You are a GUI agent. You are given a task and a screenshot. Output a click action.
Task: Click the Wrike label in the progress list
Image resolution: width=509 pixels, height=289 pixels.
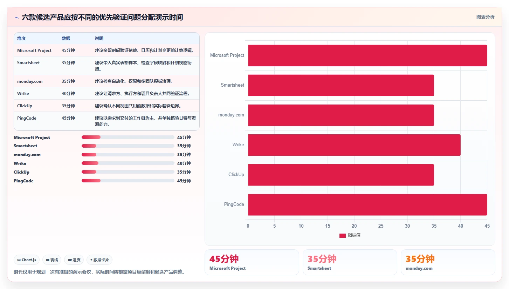(x=20, y=163)
